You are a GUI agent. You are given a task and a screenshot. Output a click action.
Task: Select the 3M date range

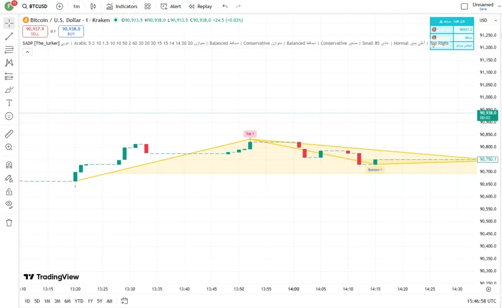tap(57, 301)
